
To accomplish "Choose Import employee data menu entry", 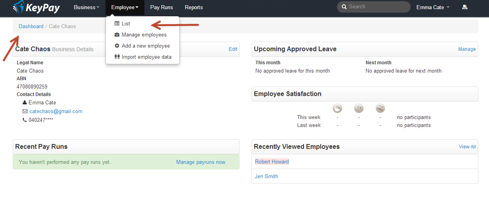I will [x=146, y=57].
